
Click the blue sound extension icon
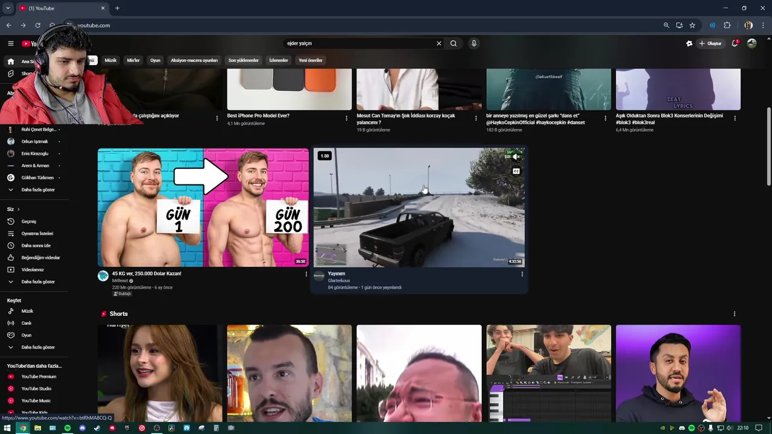[712, 25]
